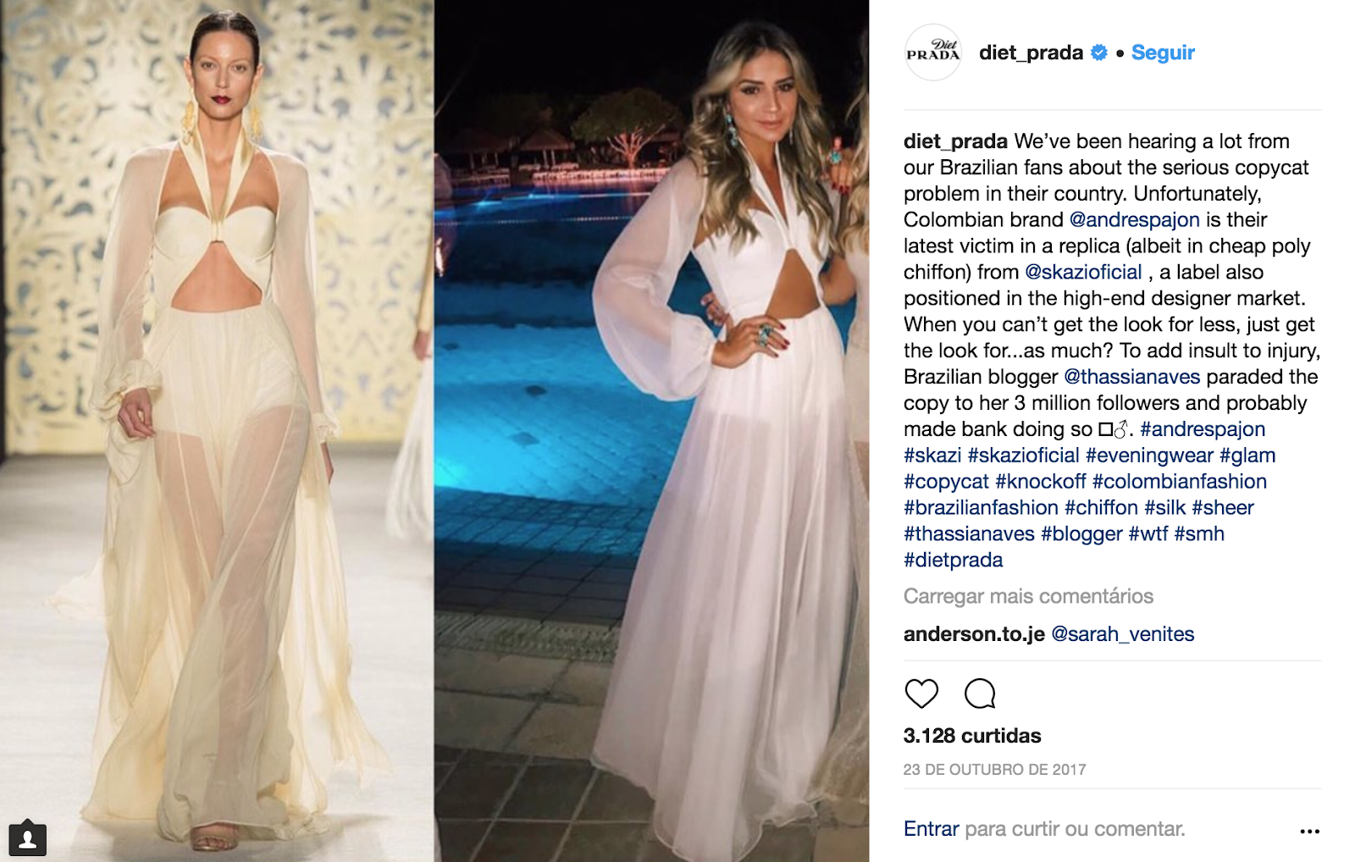Viewport: 1355px width, 862px height.
Task: Open comments with the speech bubble icon
Action: [980, 693]
